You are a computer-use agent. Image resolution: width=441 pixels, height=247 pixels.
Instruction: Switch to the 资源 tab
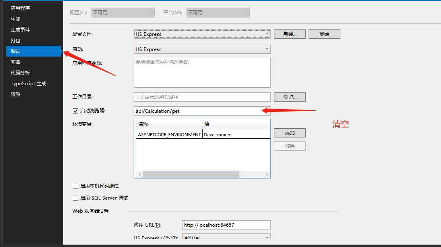[16, 94]
